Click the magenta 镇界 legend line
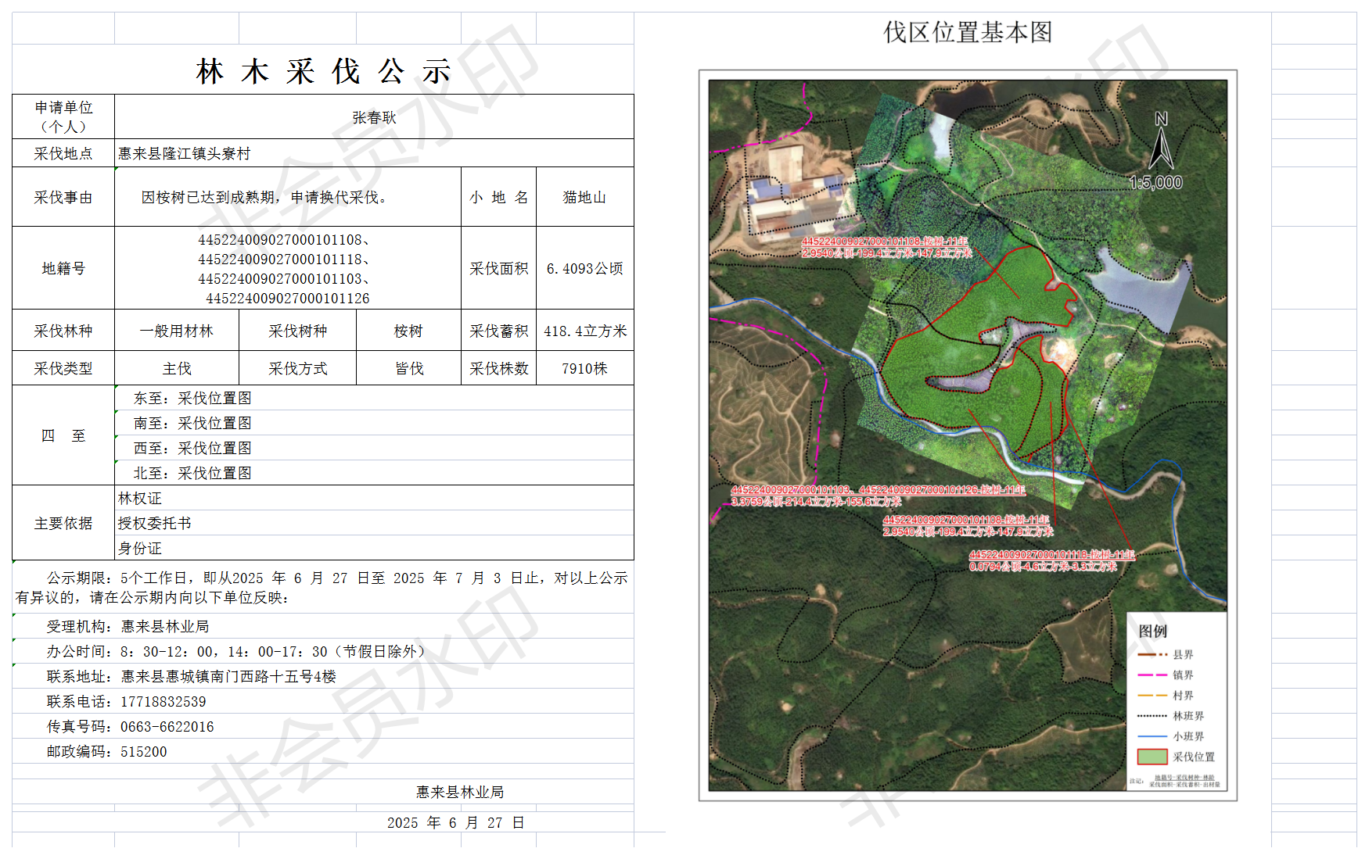Screen dimensions: 1369x859 pos(1152,675)
